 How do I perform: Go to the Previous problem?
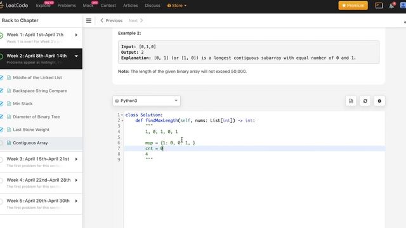coord(112,21)
